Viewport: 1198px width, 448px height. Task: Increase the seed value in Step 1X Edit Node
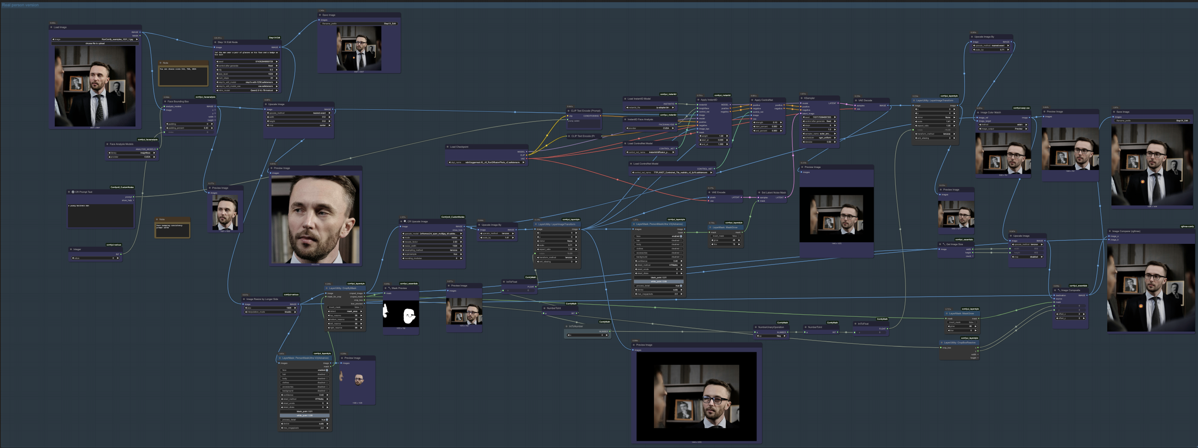tap(277, 61)
